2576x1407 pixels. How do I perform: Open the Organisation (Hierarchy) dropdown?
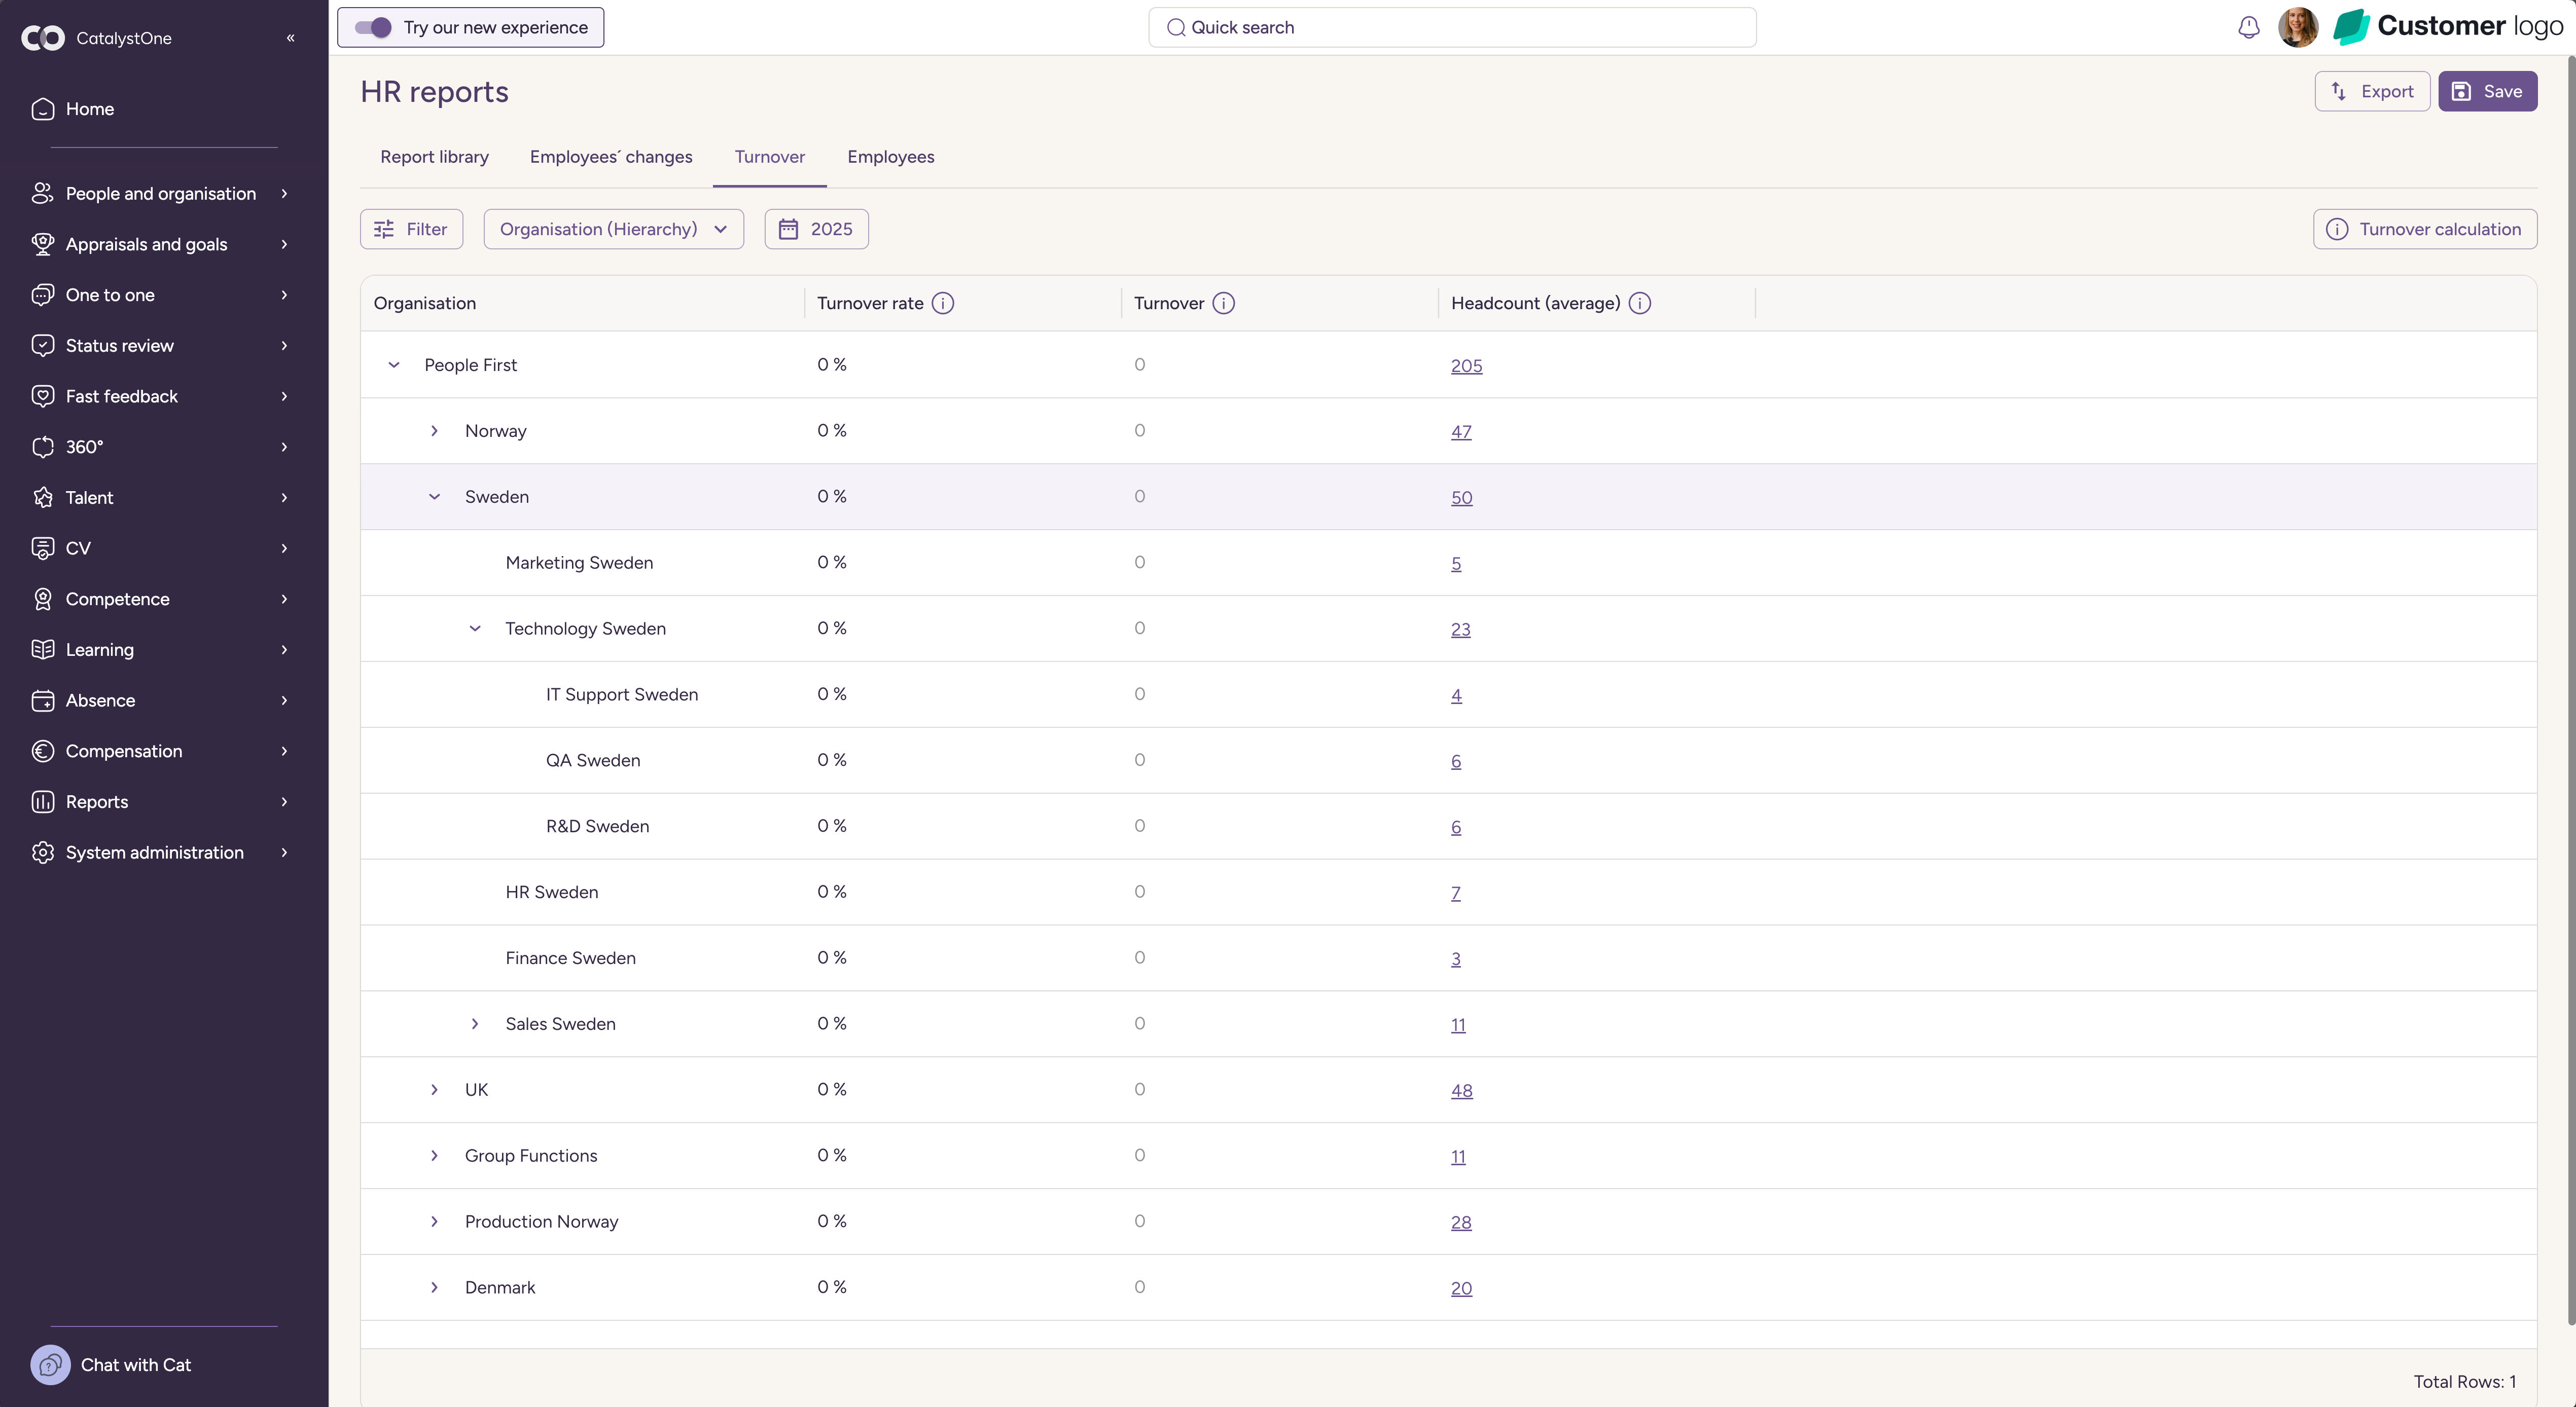click(613, 229)
